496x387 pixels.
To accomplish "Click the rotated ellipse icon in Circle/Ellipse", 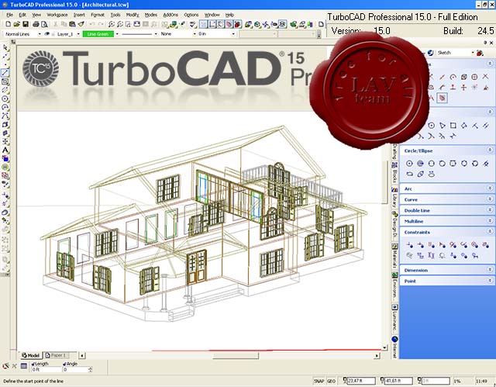I will (420, 174).
